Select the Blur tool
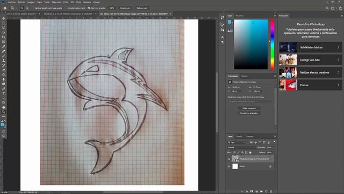Image resolution: width=344 pixels, height=194 pixels. point(4,79)
